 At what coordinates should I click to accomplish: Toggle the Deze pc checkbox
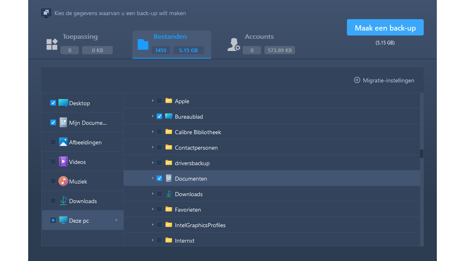click(53, 221)
